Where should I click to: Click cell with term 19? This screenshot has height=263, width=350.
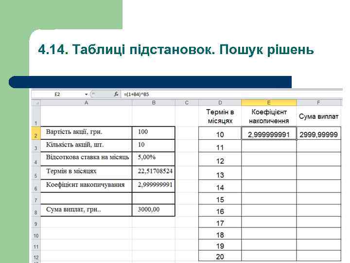220,245
